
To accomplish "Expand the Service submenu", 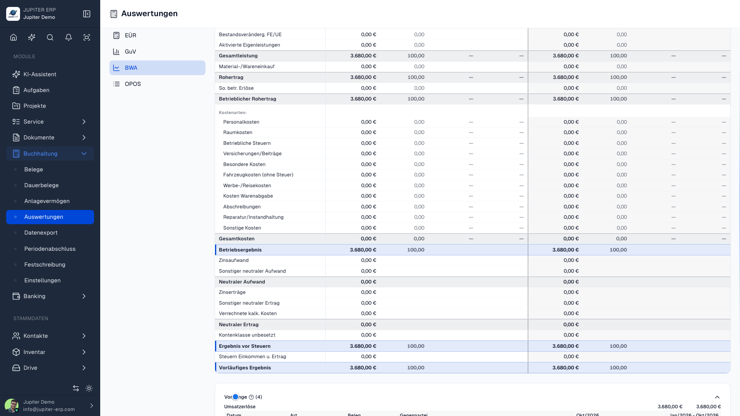I will [84, 122].
